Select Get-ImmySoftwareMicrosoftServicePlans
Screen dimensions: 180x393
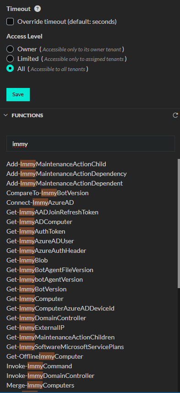click(65, 347)
